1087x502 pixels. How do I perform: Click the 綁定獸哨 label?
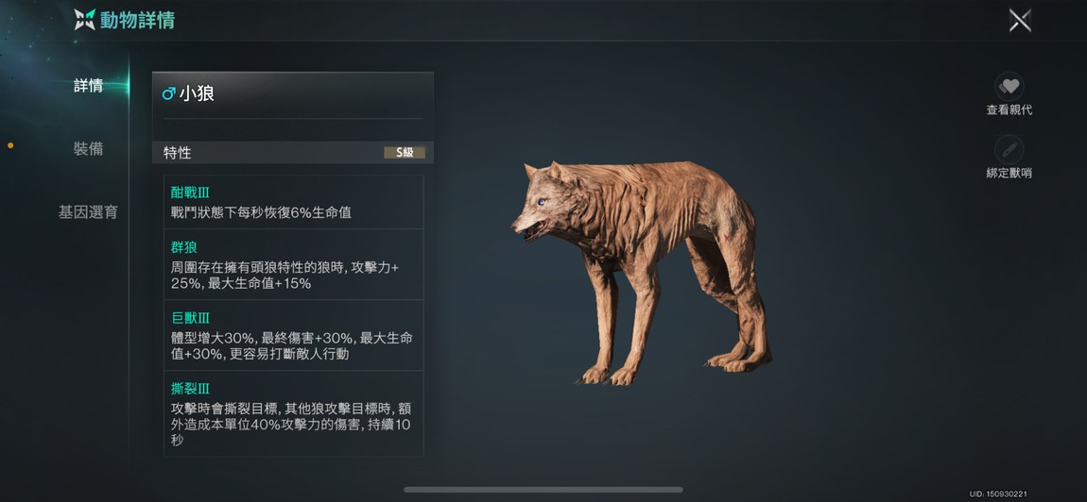[x=1009, y=173]
